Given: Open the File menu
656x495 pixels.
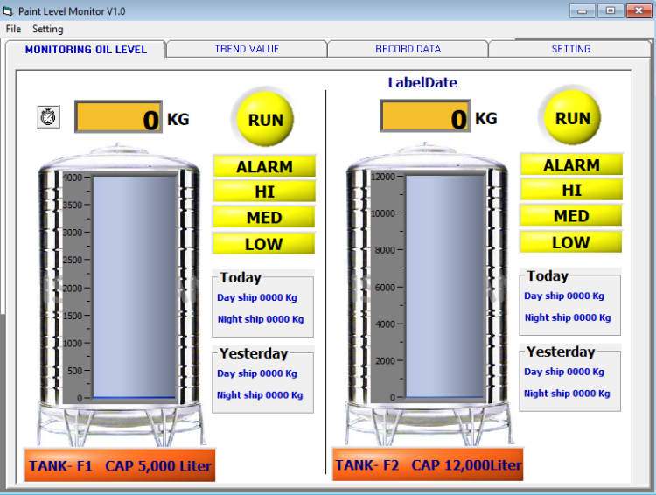Looking at the screenshot, I should tap(13, 29).
